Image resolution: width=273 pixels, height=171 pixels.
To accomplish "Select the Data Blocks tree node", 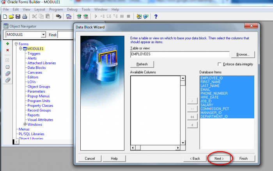I will tap(37, 68).
